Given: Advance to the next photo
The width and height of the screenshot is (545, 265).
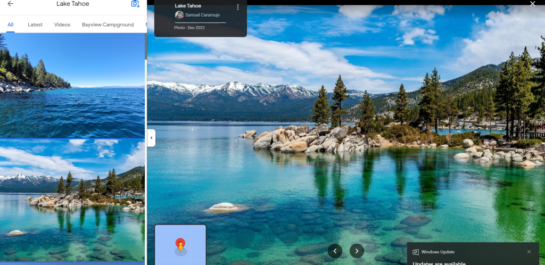Looking at the screenshot, I should (357, 251).
